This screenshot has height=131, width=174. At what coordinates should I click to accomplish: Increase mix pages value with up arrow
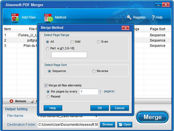[x=100, y=90]
